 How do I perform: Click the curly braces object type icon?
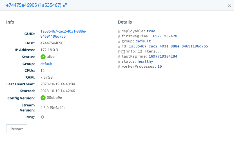(x=119, y=52)
